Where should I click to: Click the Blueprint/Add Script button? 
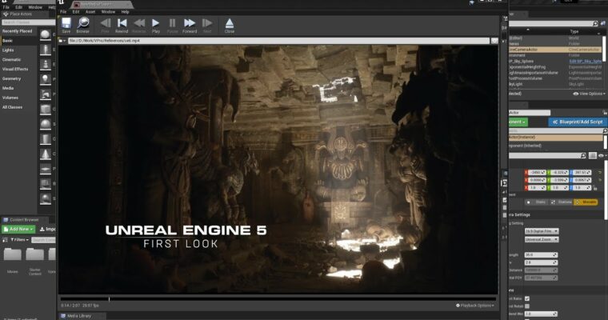[x=577, y=122]
